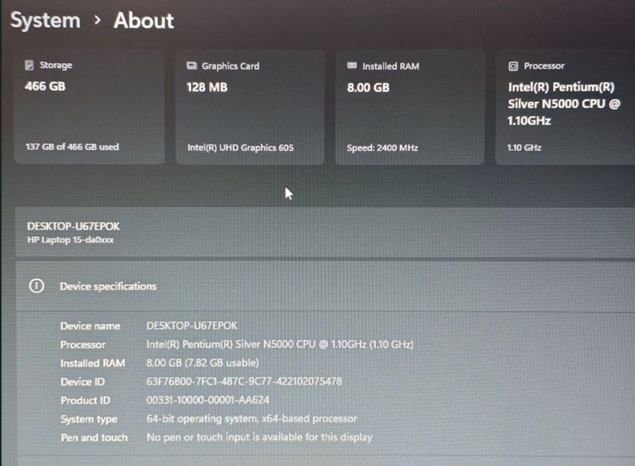The image size is (635, 466).
Task: Open the Graphics Card 128 MB card
Action: 250,107
